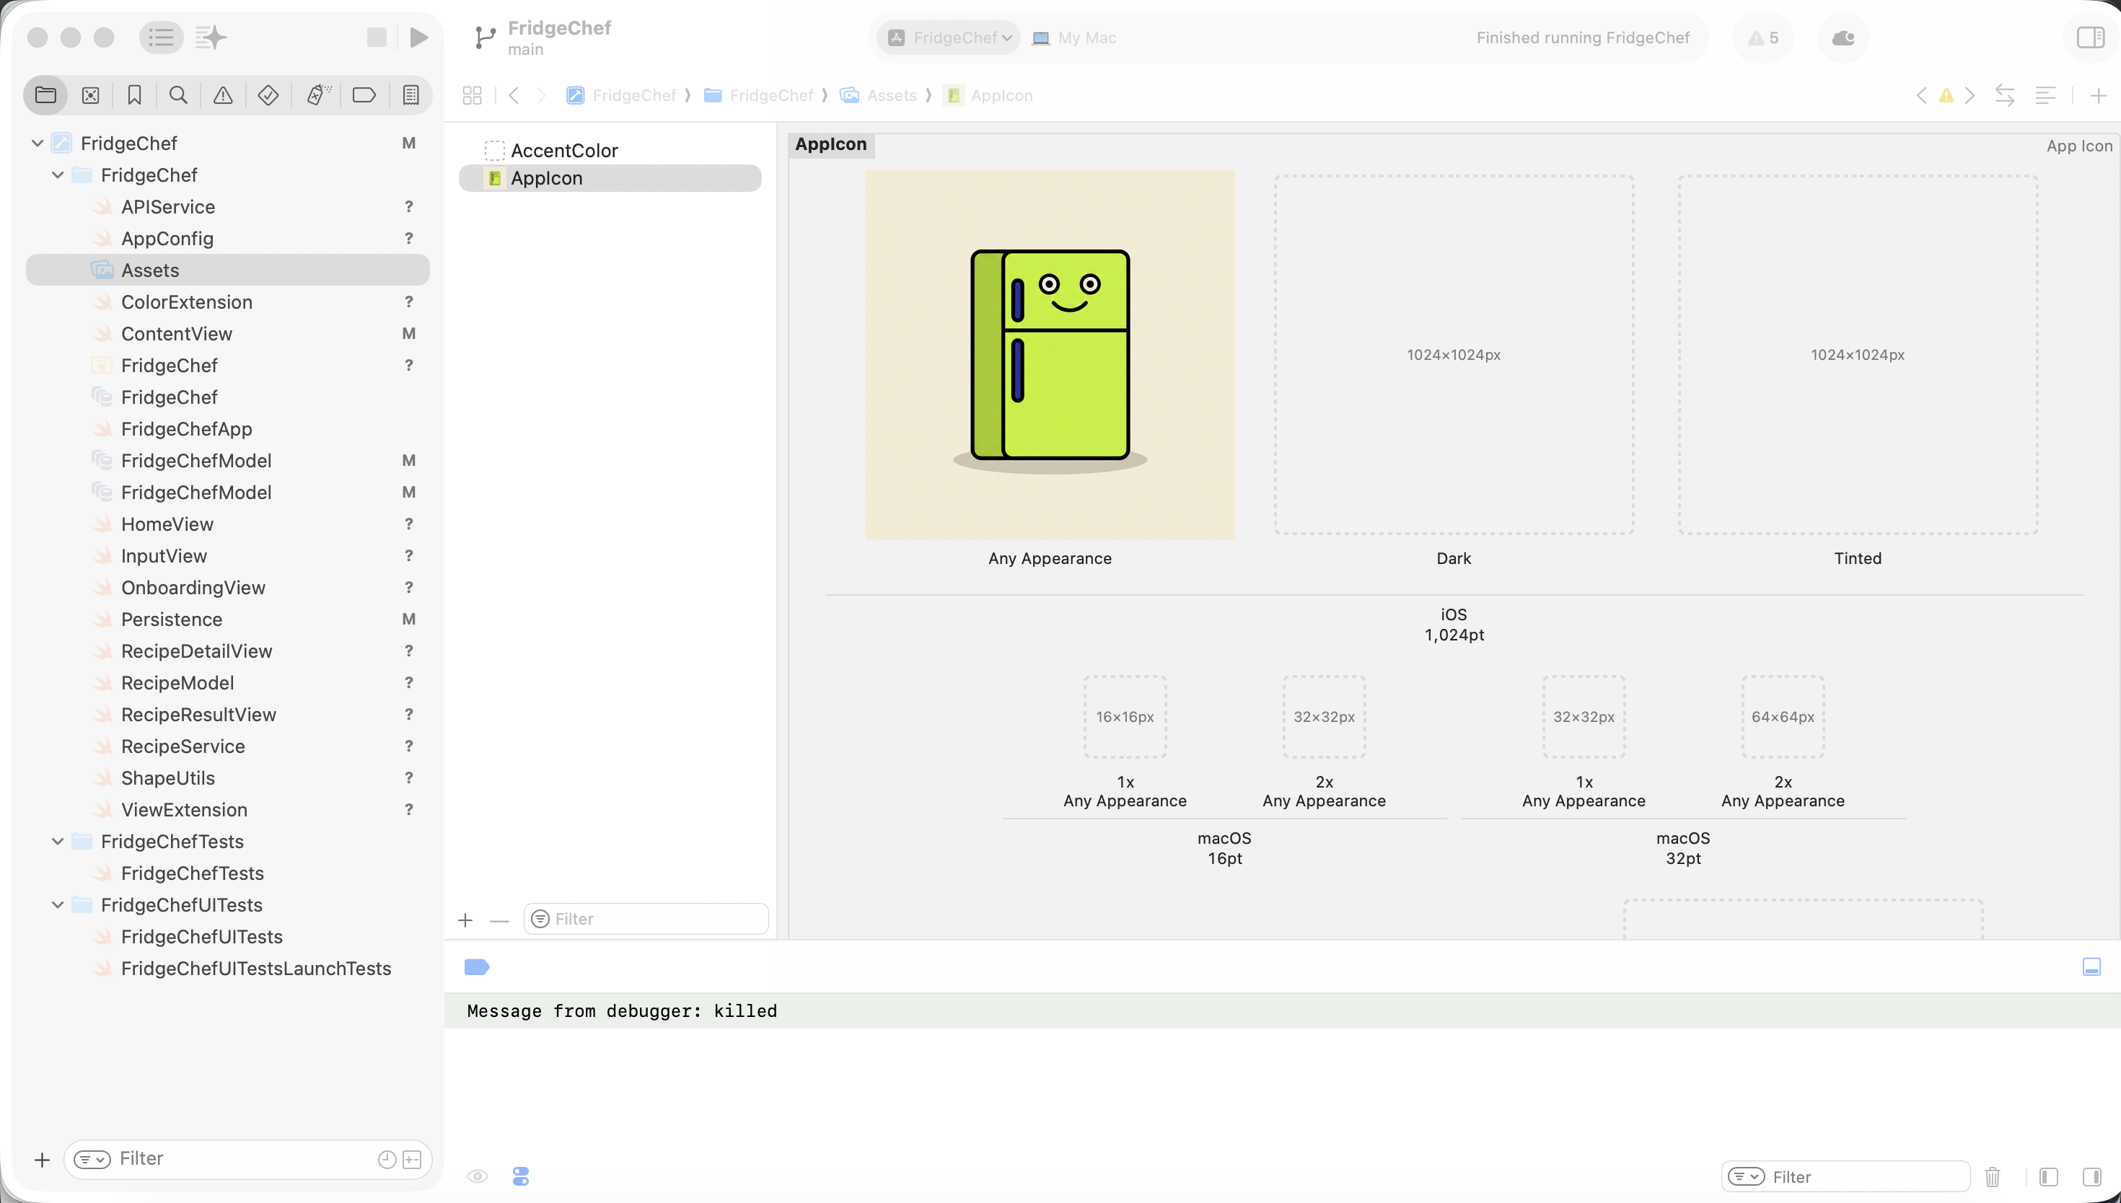The height and width of the screenshot is (1203, 2121).
Task: Collapse the FridgeChefUITests group
Action: [58, 904]
